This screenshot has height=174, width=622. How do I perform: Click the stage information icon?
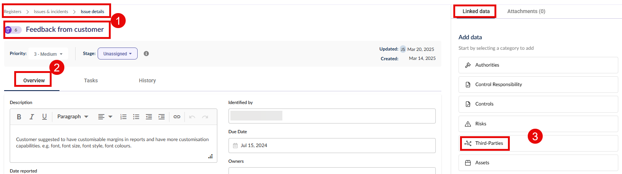click(x=146, y=54)
